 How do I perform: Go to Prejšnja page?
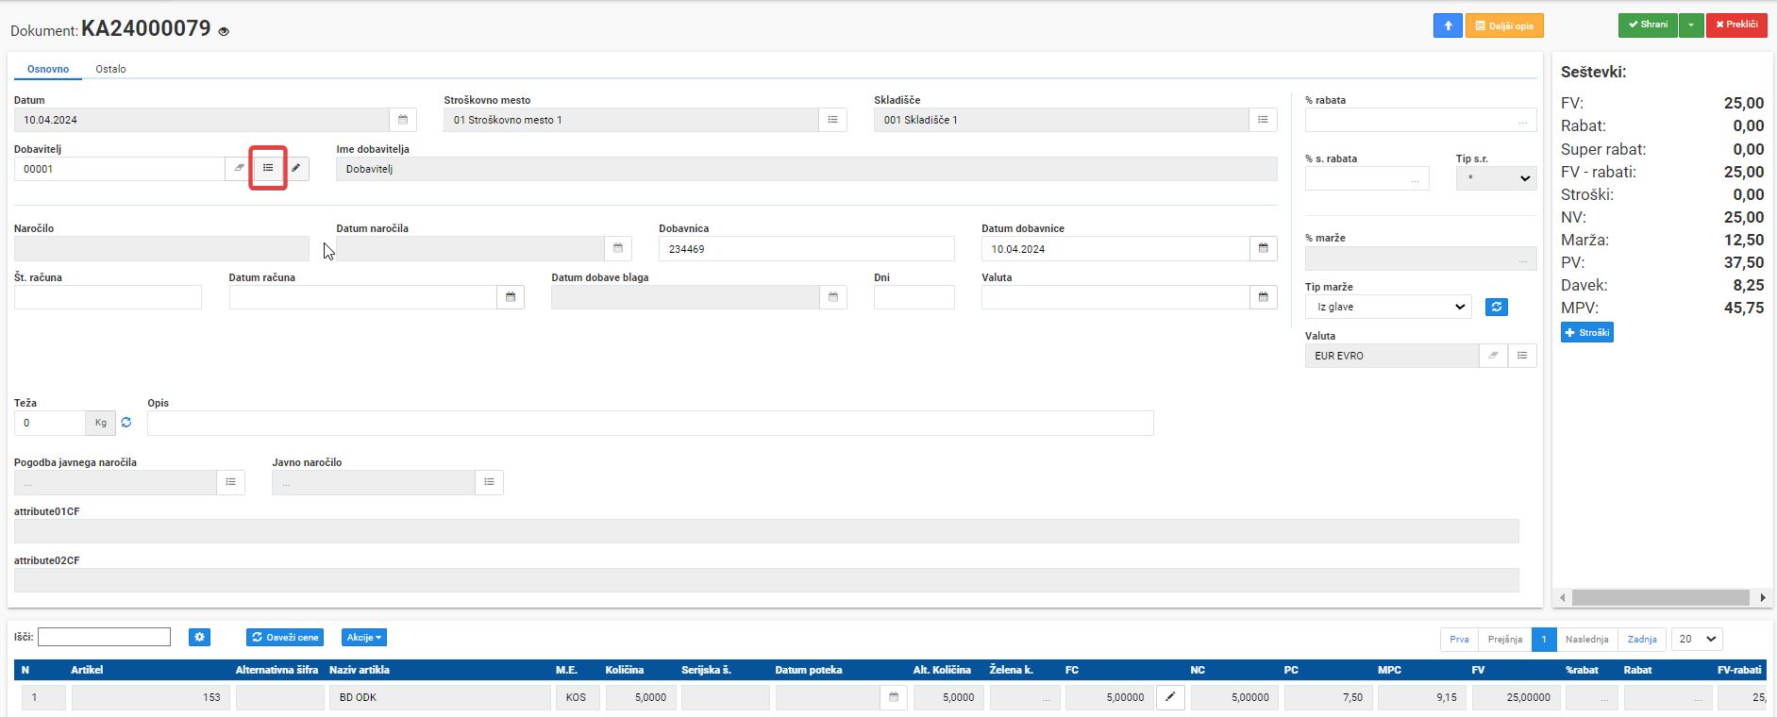pos(1505,639)
